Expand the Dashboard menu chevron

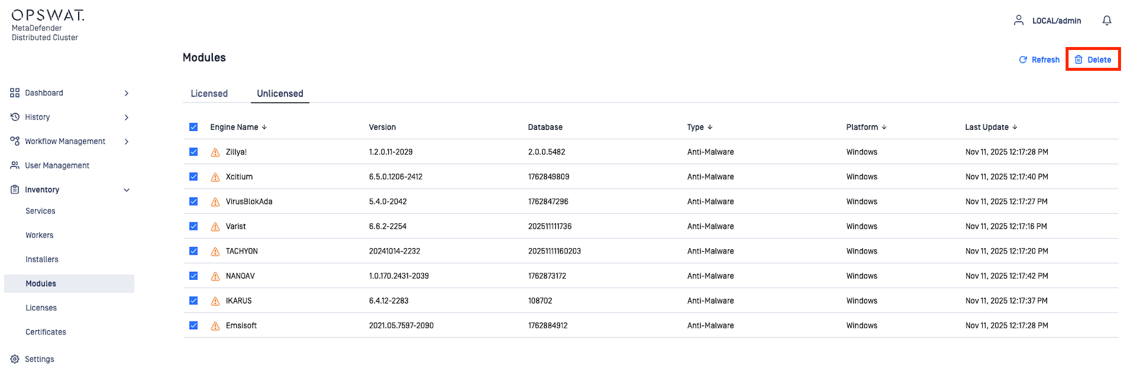click(x=126, y=93)
